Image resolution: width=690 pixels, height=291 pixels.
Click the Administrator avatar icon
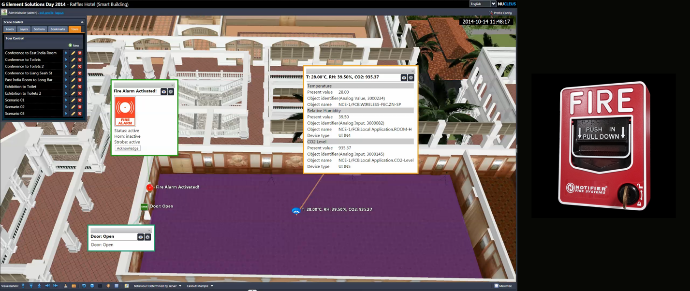coord(4,13)
